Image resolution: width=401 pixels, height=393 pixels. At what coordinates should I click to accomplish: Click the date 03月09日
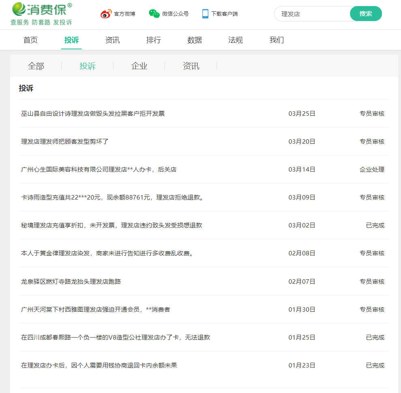pos(302,198)
